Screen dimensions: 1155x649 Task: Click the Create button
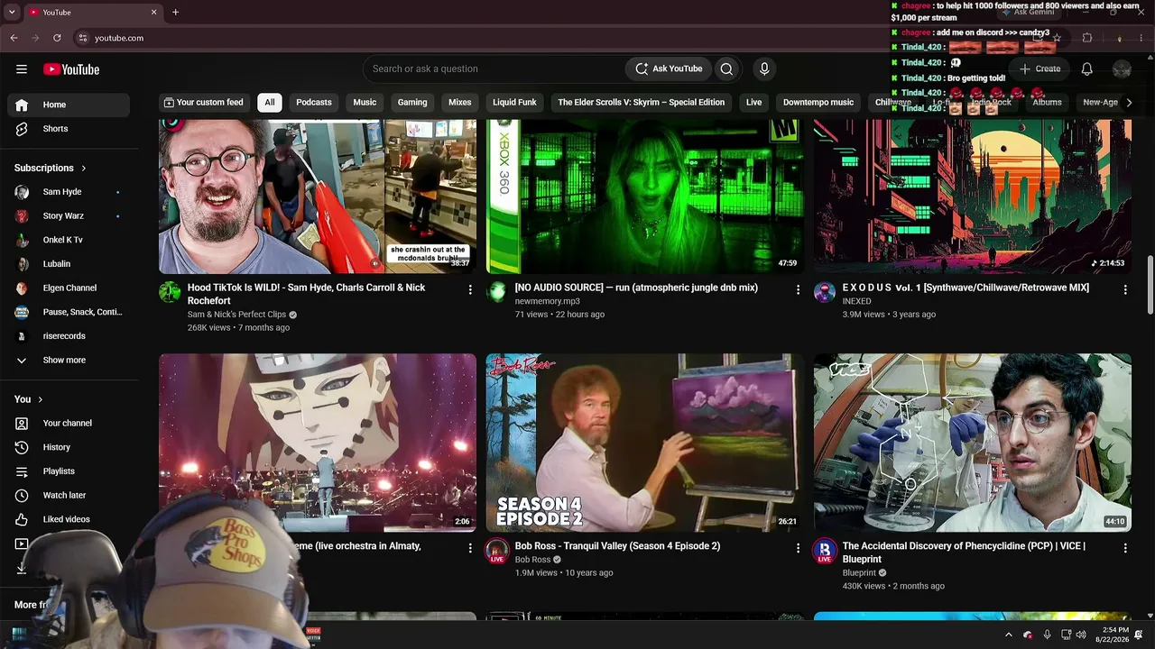[1039, 69]
